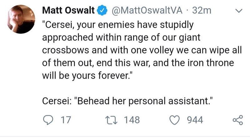The width and height of the screenshot is (250, 138).
Task: Click the "Behead her personal assistant" line
Action: point(127,101)
